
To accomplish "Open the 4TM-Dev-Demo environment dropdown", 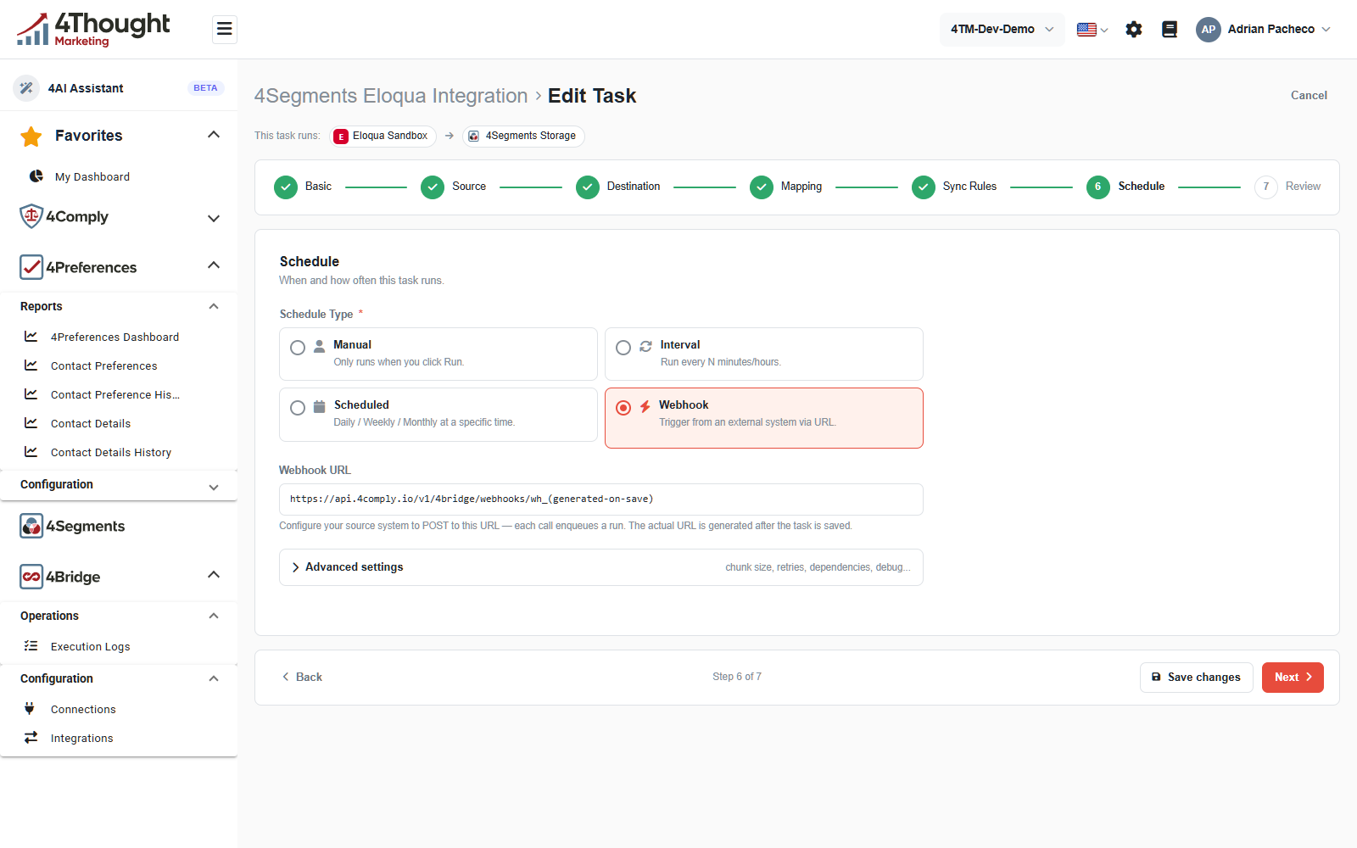I will point(1002,30).
